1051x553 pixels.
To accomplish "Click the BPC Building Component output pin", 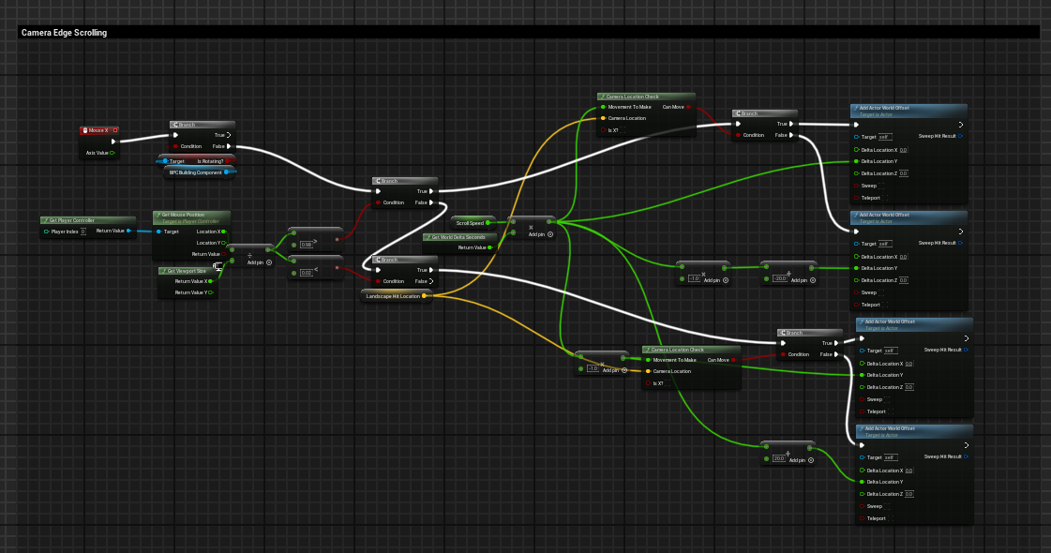I will (x=226, y=172).
